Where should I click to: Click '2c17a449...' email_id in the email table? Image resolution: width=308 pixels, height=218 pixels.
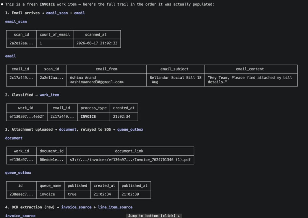point(21,80)
